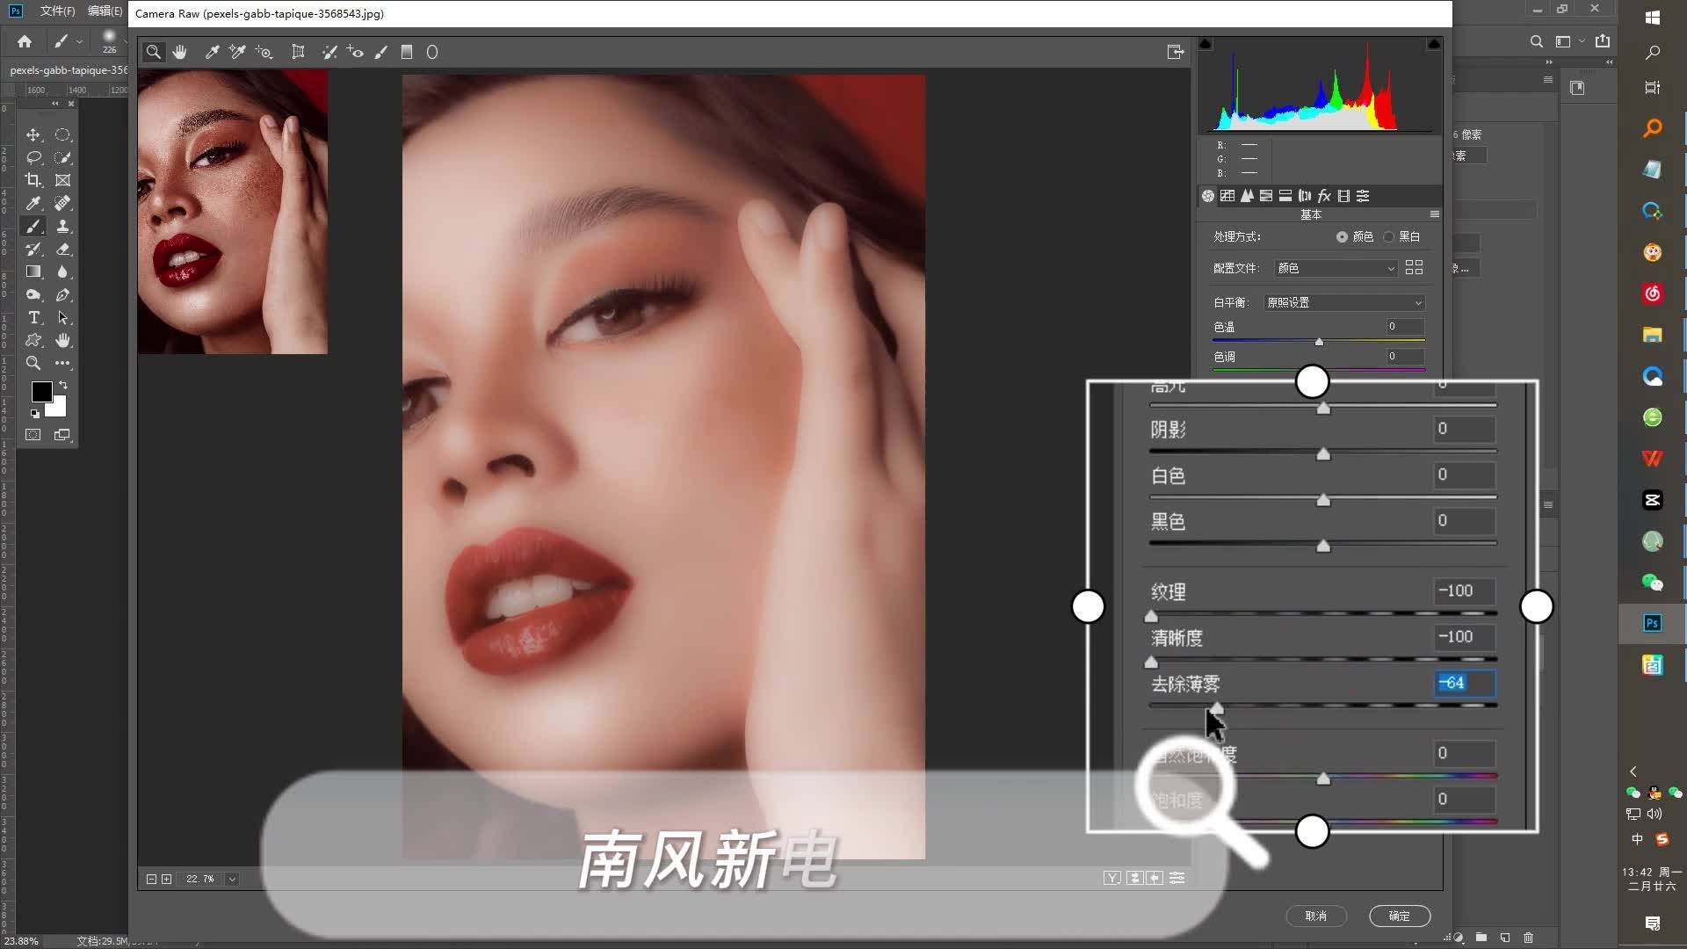This screenshot has width=1687, height=949.
Task: Click the 确定 button
Action: click(1399, 916)
